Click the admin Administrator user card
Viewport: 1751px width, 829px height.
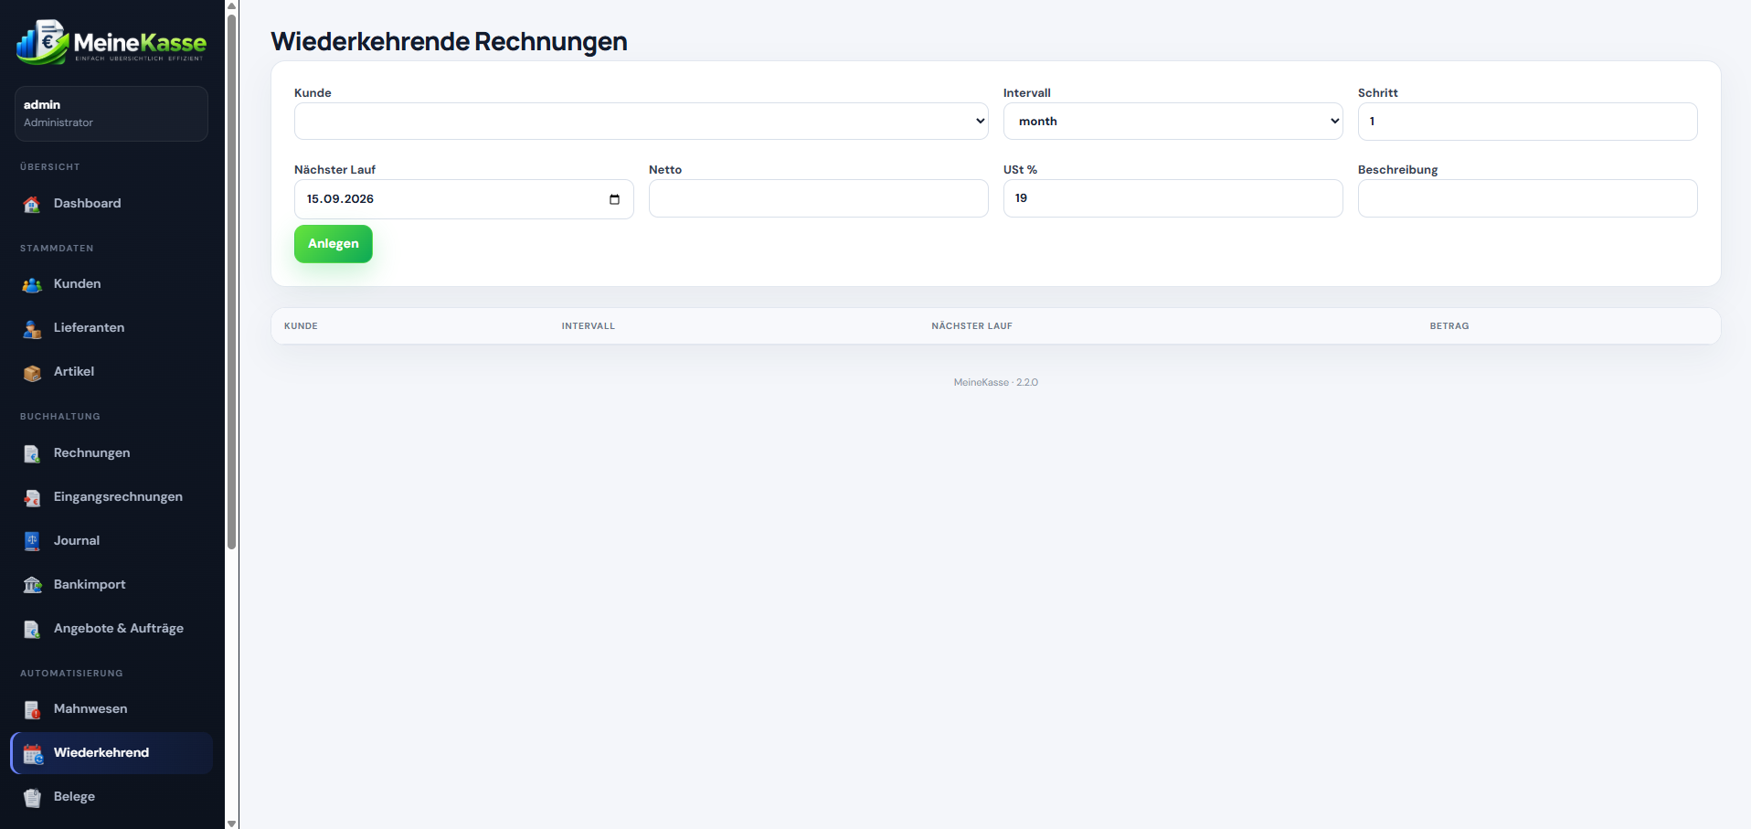(111, 113)
